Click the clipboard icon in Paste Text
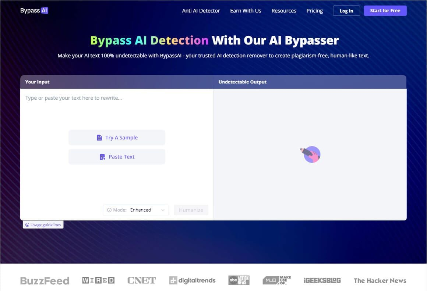The height and width of the screenshot is (291, 427). (x=103, y=157)
